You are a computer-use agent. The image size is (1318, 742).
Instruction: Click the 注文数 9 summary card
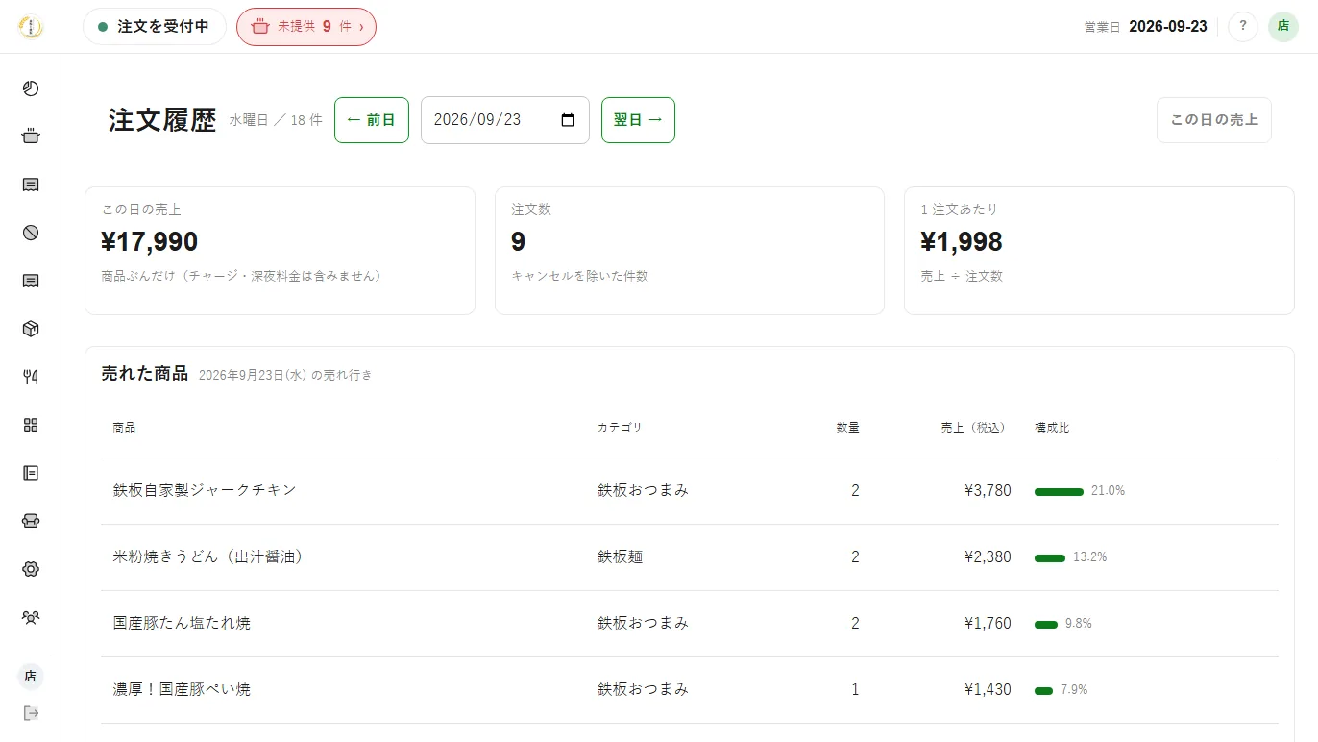690,251
